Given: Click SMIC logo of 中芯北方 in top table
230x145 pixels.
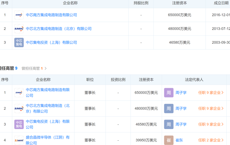Looking at the screenshot, I should tap(19, 29).
